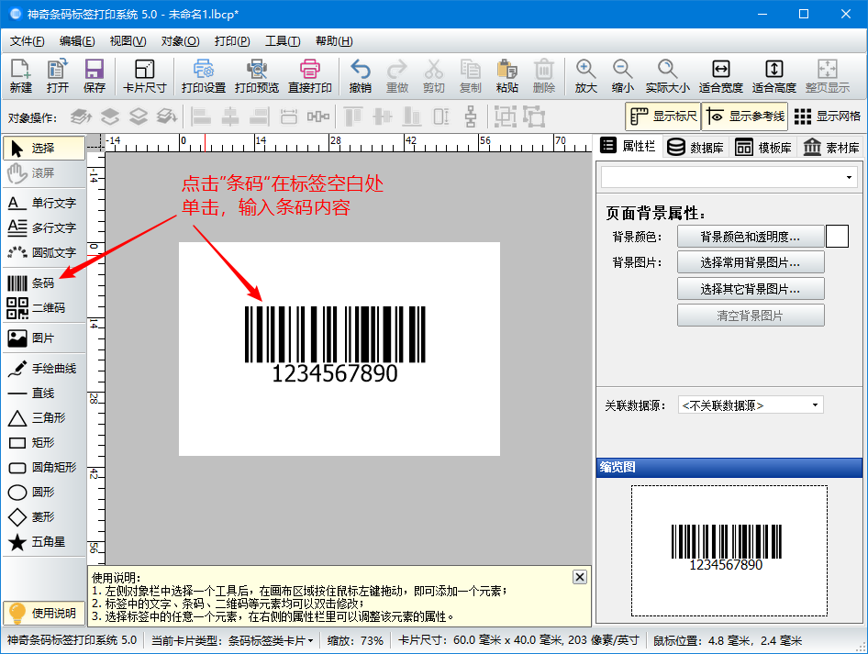Click 选择常用背景图片 button

pos(751,262)
